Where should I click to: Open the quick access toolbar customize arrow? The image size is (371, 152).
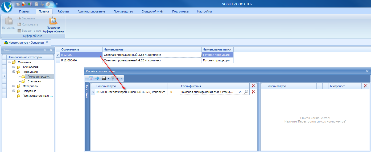[x=57, y=4]
